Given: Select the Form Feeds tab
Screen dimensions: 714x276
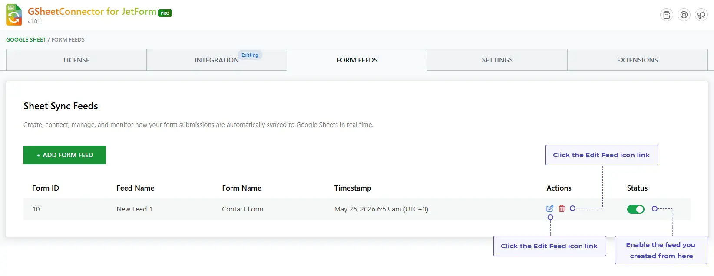Looking at the screenshot, I should coord(357,60).
